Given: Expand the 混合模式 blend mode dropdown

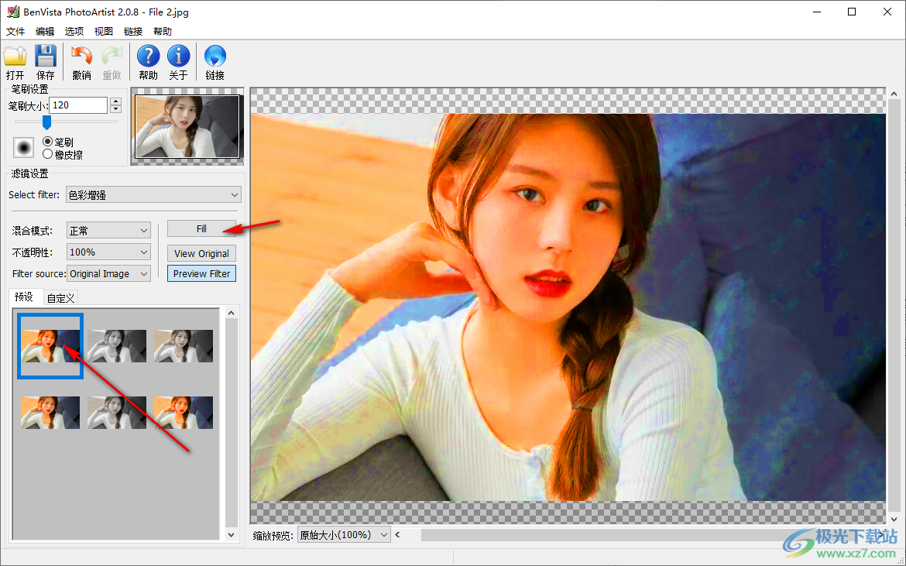Looking at the screenshot, I should [108, 231].
